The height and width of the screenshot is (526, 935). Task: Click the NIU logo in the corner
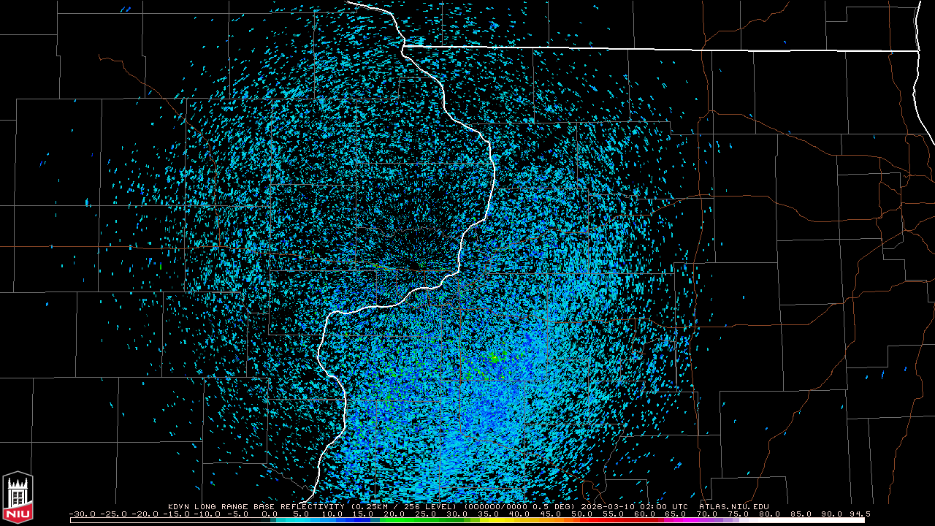click(18, 498)
